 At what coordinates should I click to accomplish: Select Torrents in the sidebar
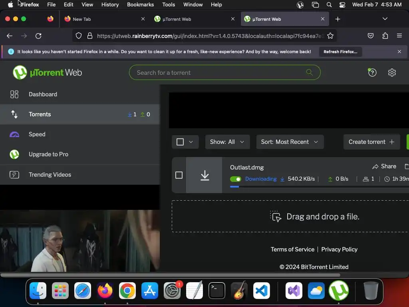(x=80, y=114)
